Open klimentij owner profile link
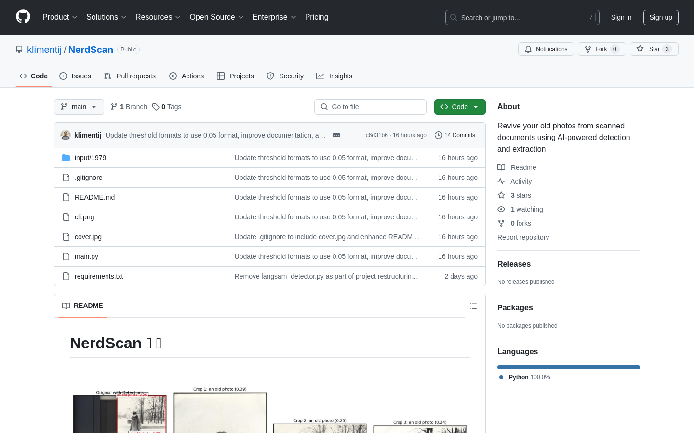The image size is (694, 433). pos(44,50)
